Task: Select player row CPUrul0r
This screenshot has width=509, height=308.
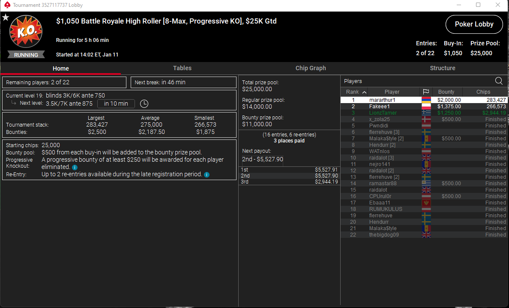Action: pyautogui.click(x=424, y=196)
